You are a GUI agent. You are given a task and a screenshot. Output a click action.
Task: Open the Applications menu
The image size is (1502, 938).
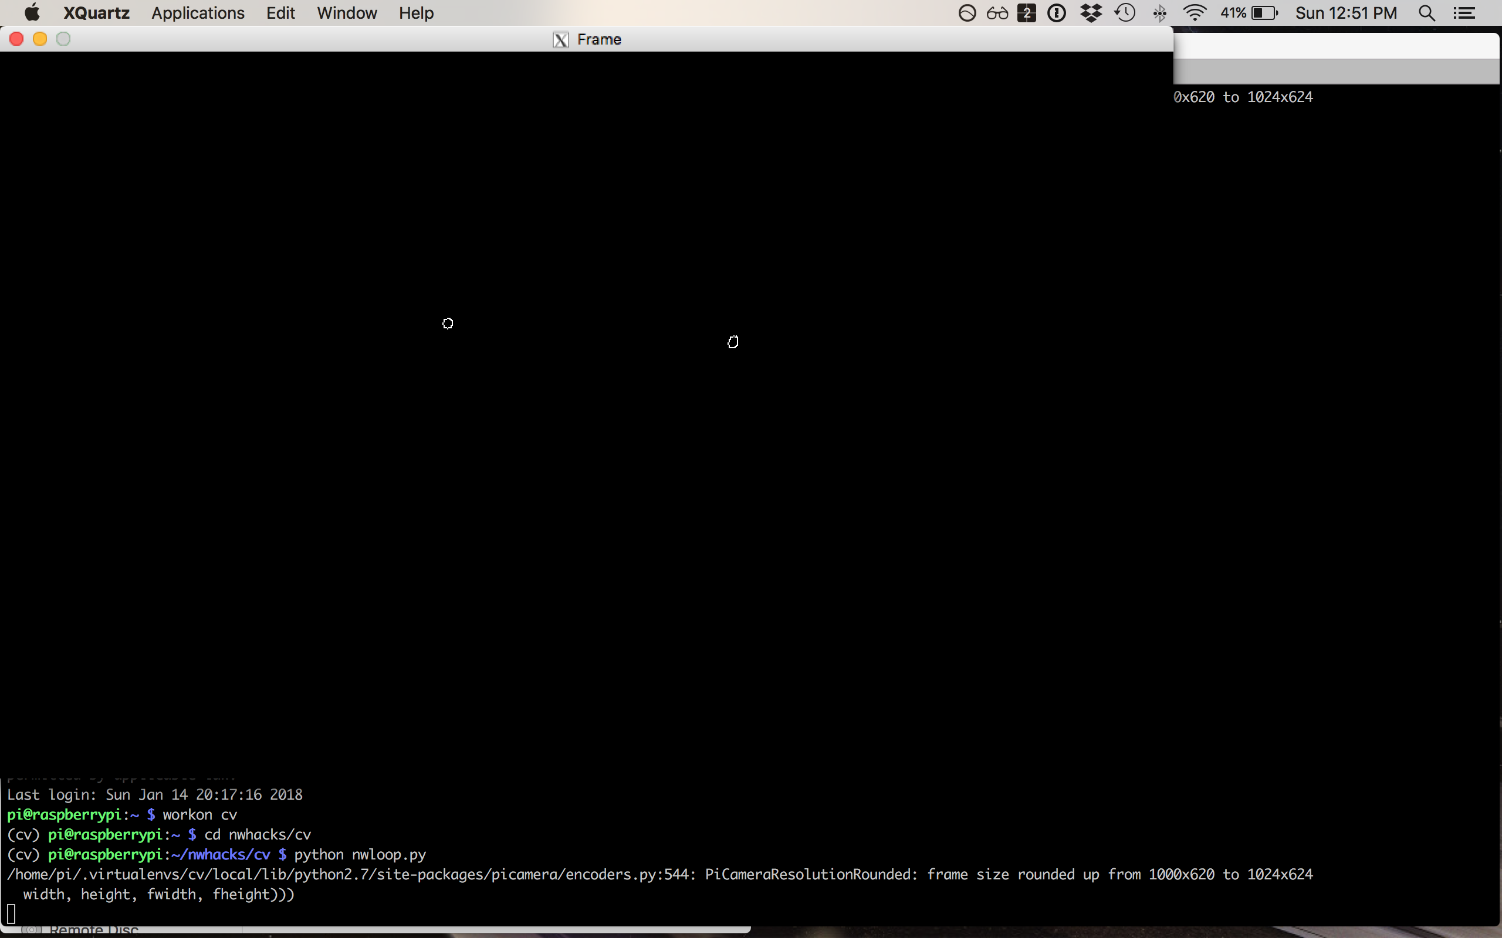click(198, 13)
